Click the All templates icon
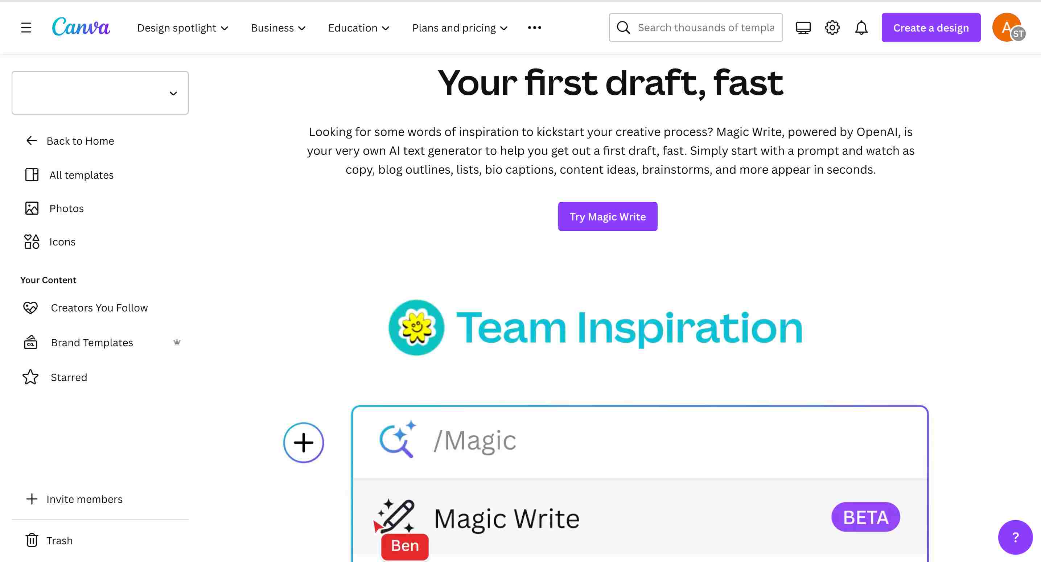 tap(32, 174)
